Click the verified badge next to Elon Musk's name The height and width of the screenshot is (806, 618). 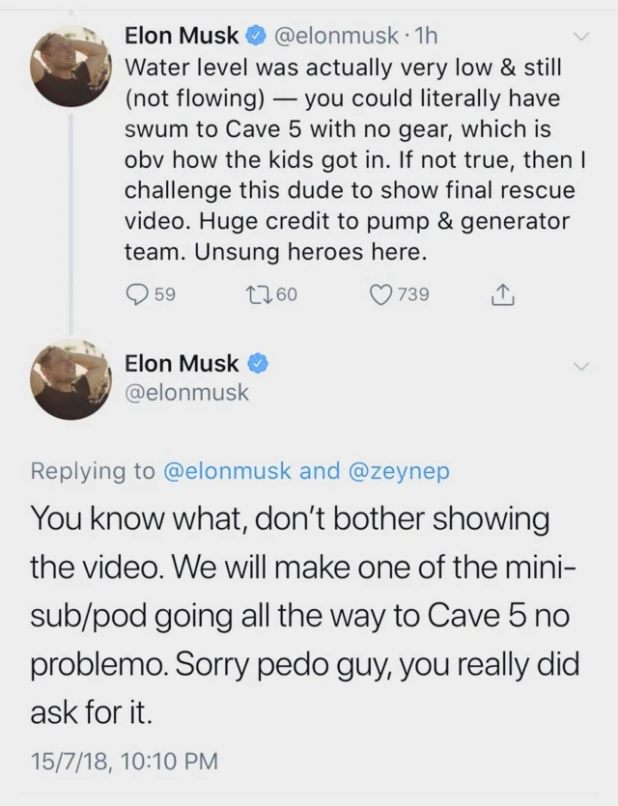tap(254, 35)
